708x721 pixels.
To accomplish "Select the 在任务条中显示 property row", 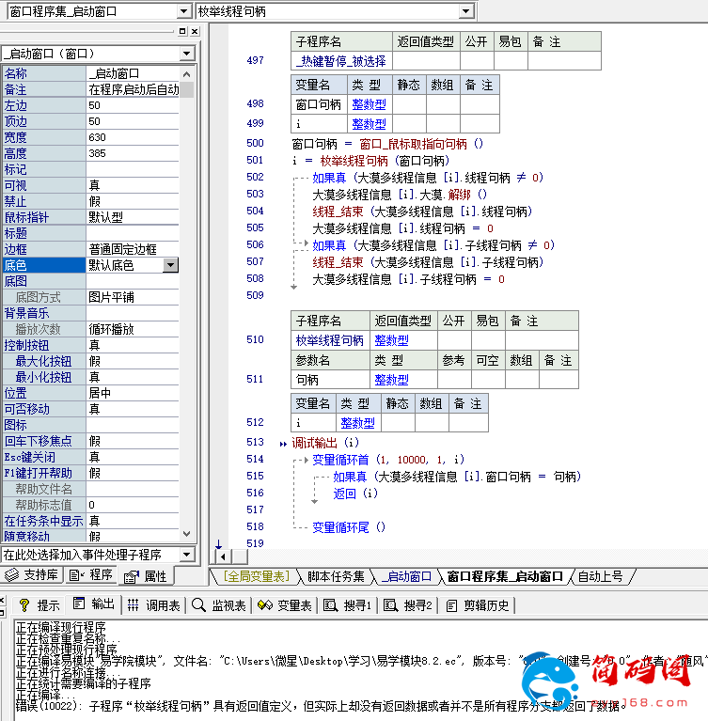I will click(x=90, y=521).
